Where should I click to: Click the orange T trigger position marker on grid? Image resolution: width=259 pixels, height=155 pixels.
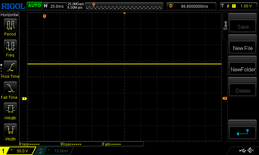coord(44,16)
